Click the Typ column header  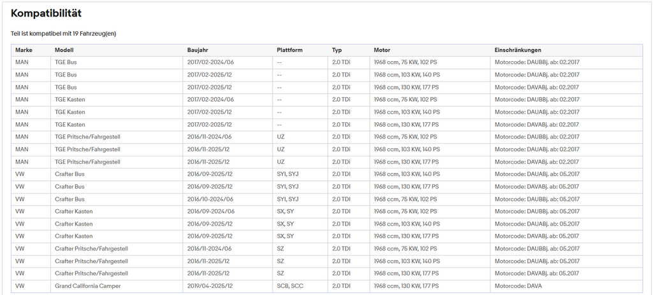337,50
